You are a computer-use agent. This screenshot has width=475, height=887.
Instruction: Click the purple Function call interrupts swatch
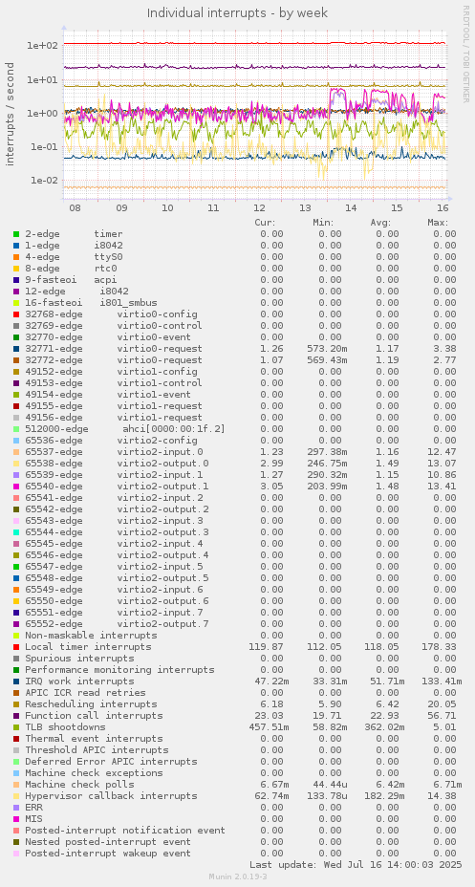tap(16, 716)
